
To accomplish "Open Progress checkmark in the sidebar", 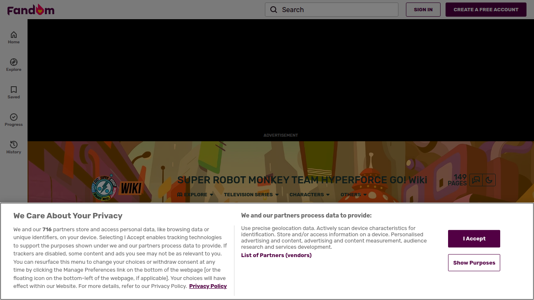I will coord(14,120).
